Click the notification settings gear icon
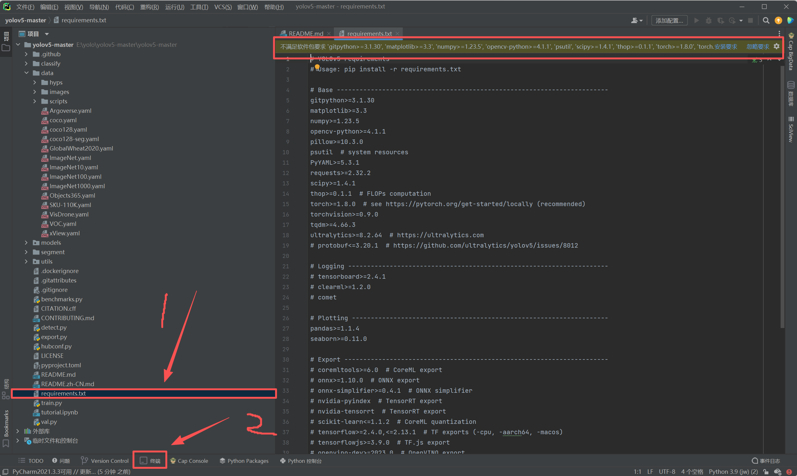 coord(777,47)
